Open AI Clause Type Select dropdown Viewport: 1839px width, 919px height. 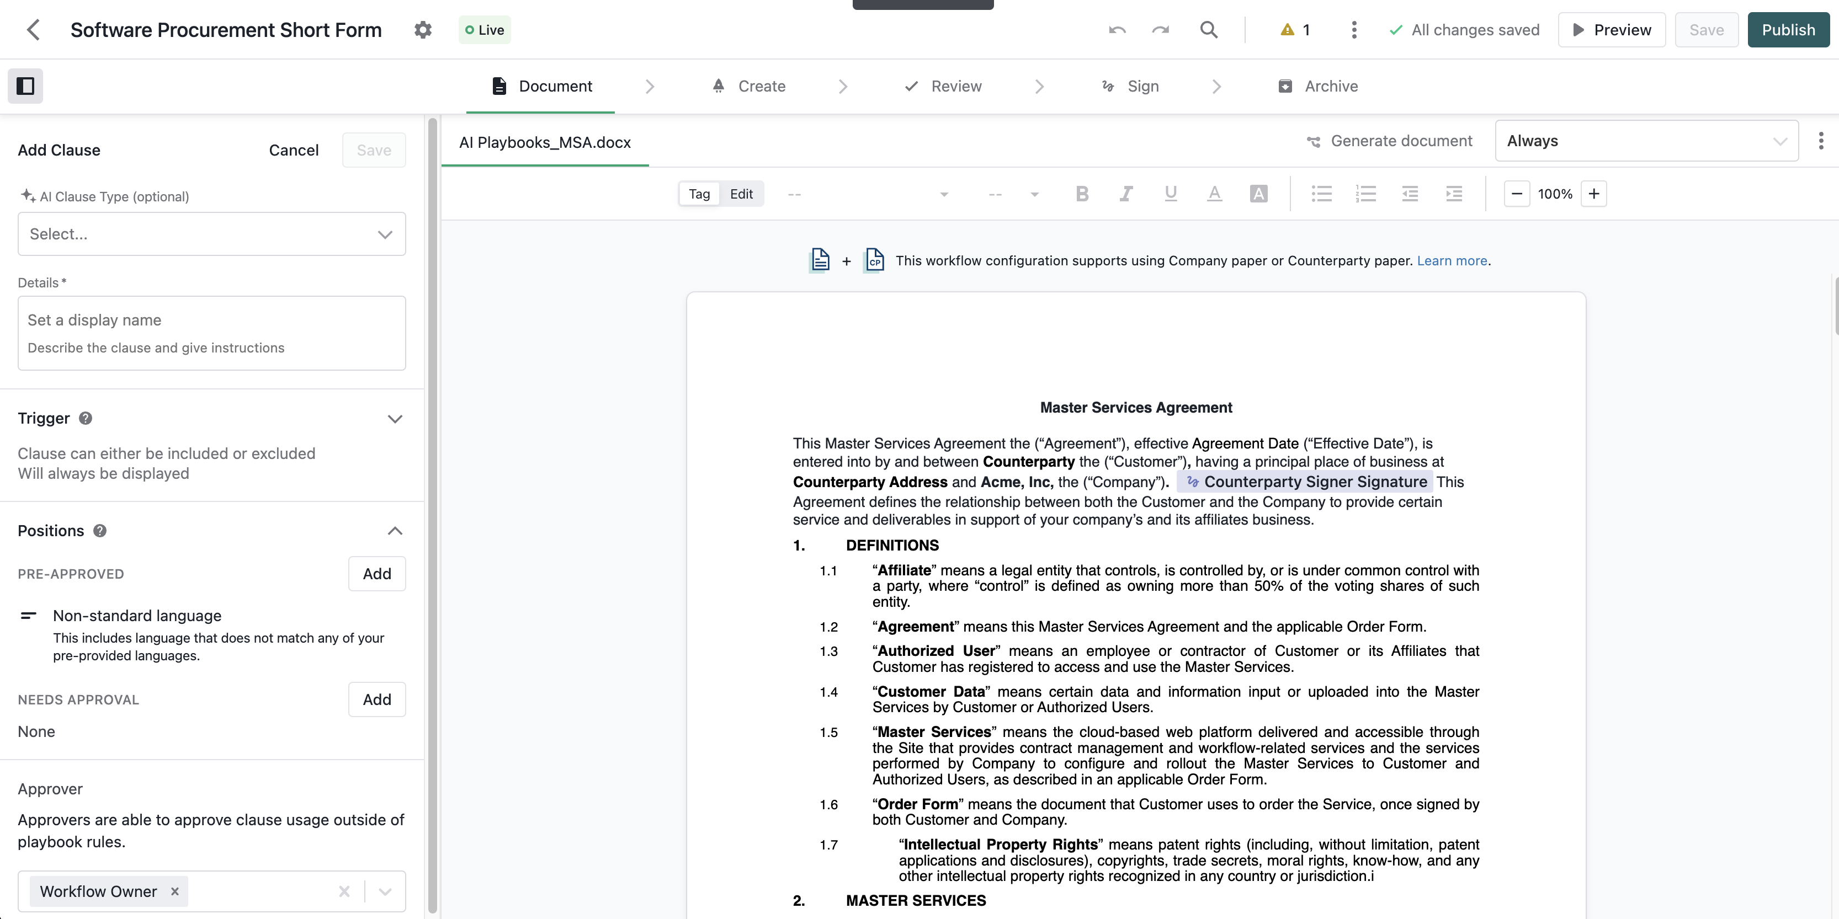pyautogui.click(x=211, y=234)
